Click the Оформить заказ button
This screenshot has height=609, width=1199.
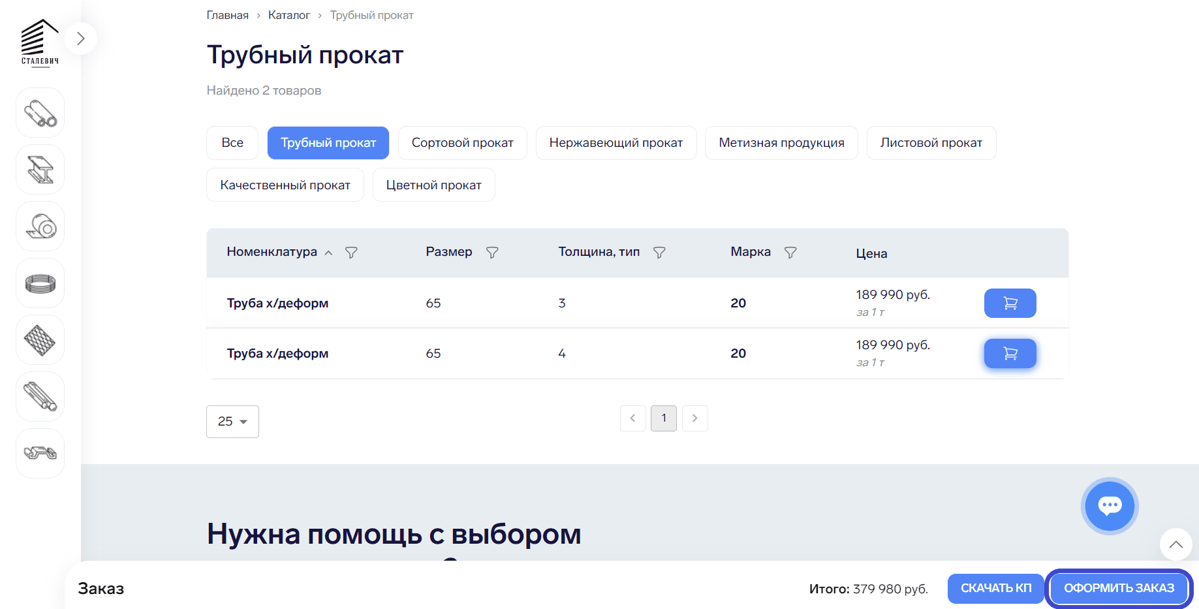[x=1119, y=588]
